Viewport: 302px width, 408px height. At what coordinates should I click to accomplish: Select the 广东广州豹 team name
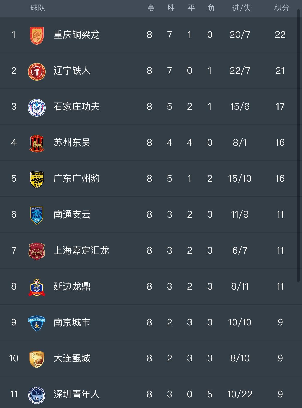[x=76, y=179]
